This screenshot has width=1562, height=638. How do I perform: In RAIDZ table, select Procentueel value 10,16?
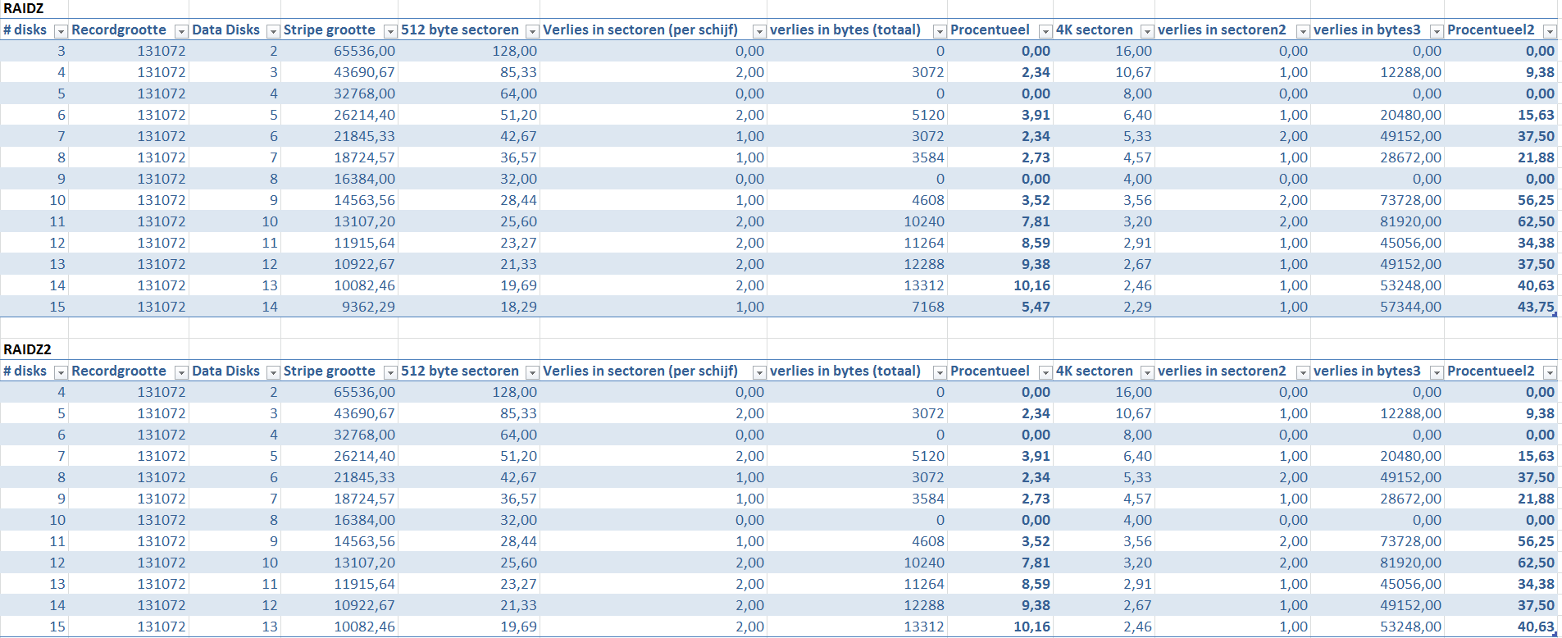(1000, 285)
